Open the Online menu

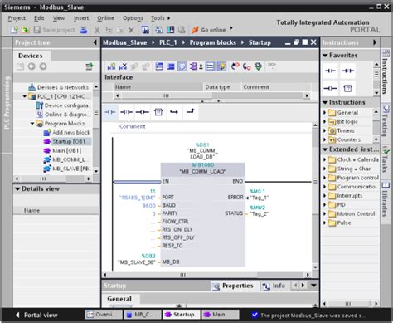point(105,18)
